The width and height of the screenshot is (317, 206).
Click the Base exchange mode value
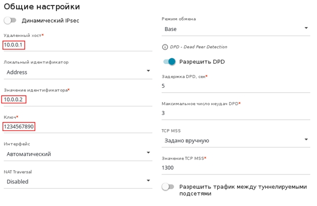[x=171, y=29]
